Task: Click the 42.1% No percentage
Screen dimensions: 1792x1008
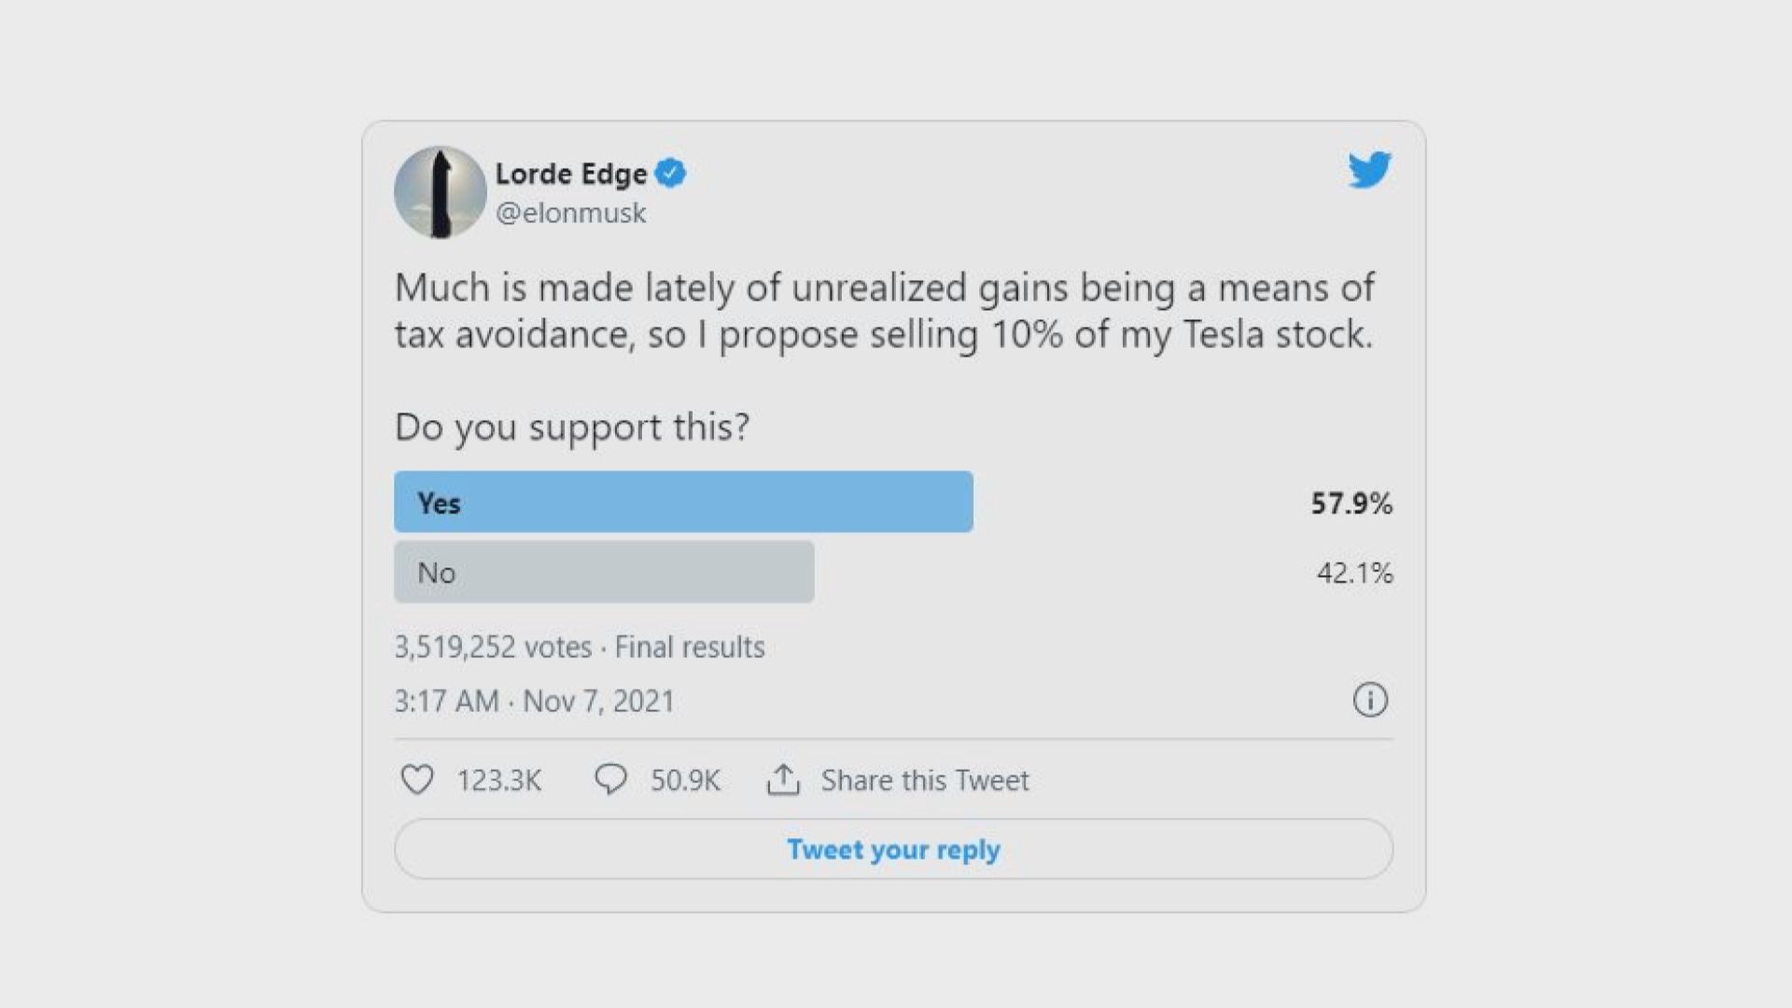Action: [x=1354, y=573]
